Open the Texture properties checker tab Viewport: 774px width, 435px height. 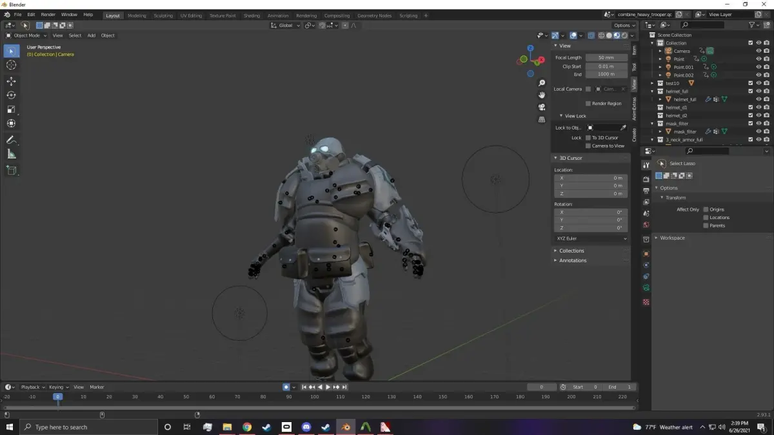point(646,302)
